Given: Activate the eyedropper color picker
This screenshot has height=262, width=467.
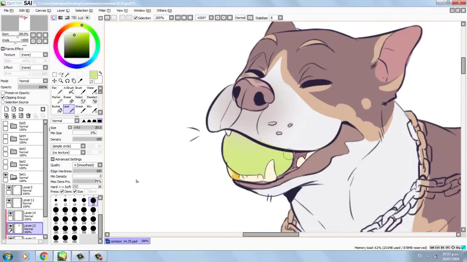Looking at the screenshot, I should [81, 81].
